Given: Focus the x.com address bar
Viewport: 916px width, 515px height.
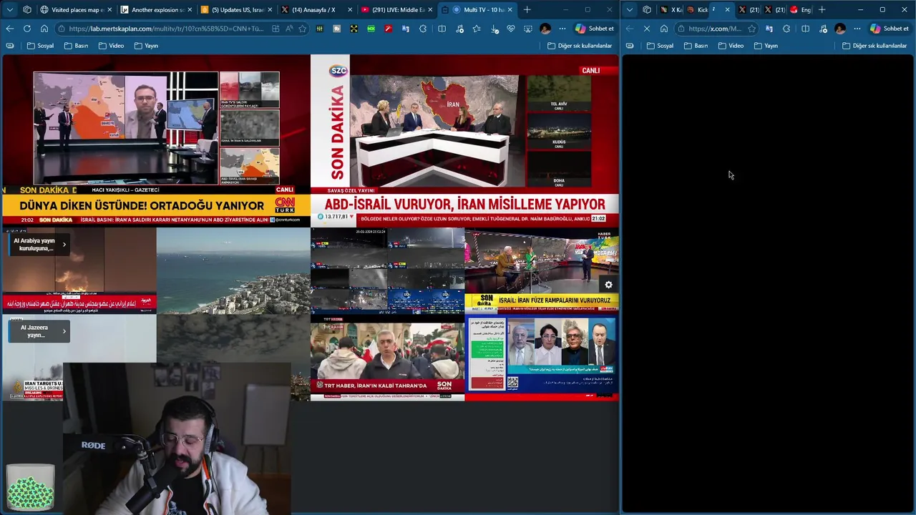Looking at the screenshot, I should point(716,29).
